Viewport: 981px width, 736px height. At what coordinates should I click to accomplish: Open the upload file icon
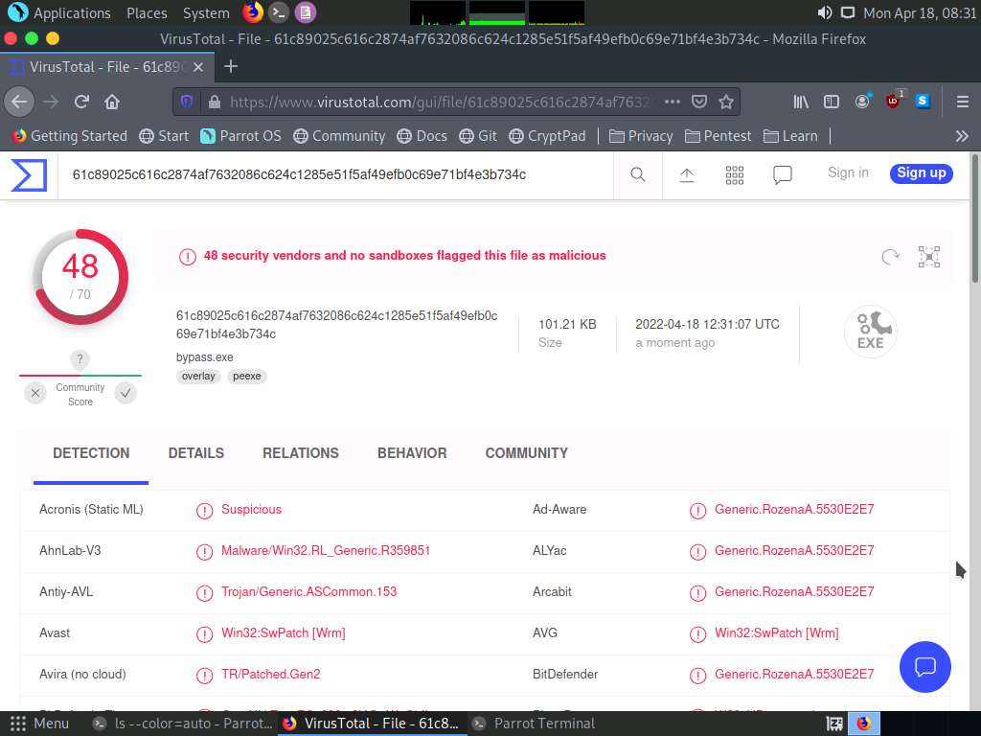coord(687,174)
